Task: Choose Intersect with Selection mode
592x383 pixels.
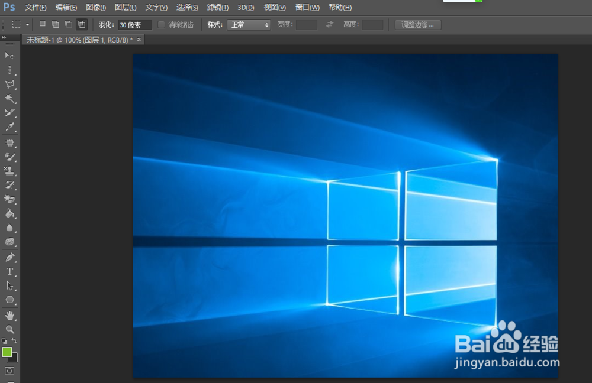Action: [x=81, y=24]
